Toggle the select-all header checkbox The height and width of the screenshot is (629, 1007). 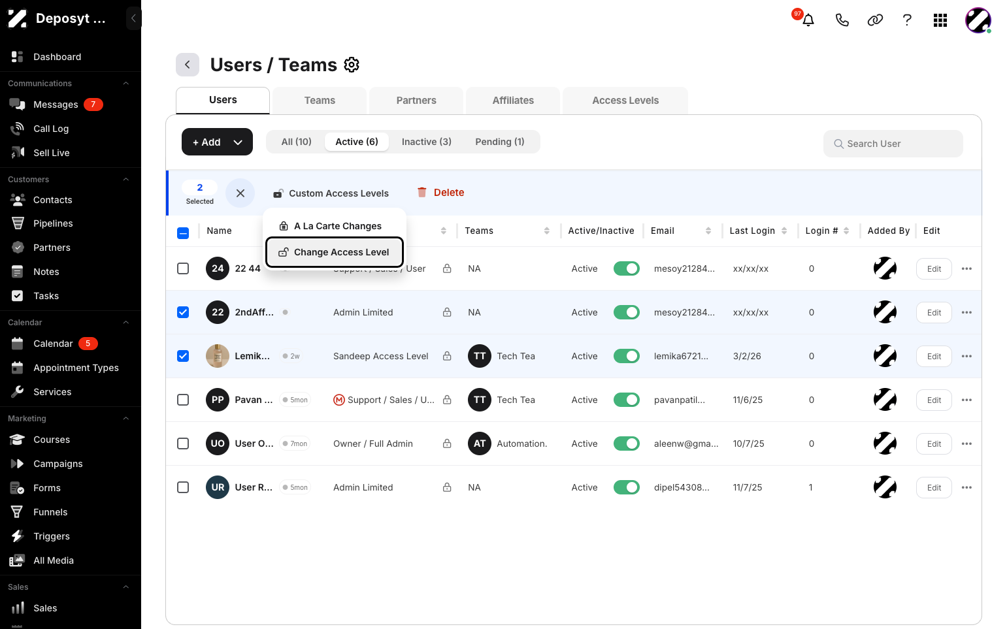pos(183,233)
